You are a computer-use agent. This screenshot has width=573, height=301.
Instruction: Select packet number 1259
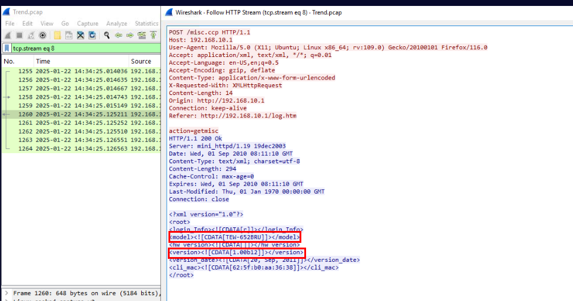point(81,106)
